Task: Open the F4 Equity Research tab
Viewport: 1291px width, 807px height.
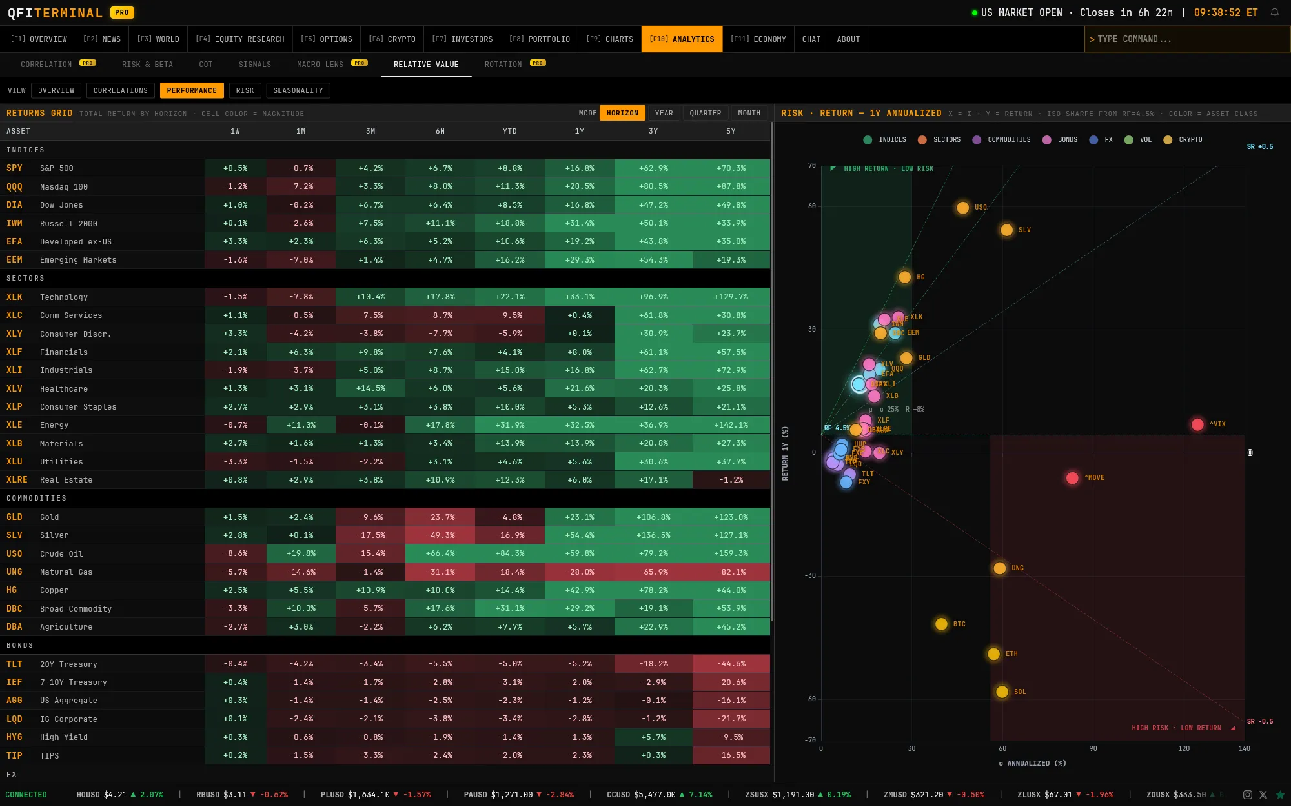Action: (x=240, y=39)
